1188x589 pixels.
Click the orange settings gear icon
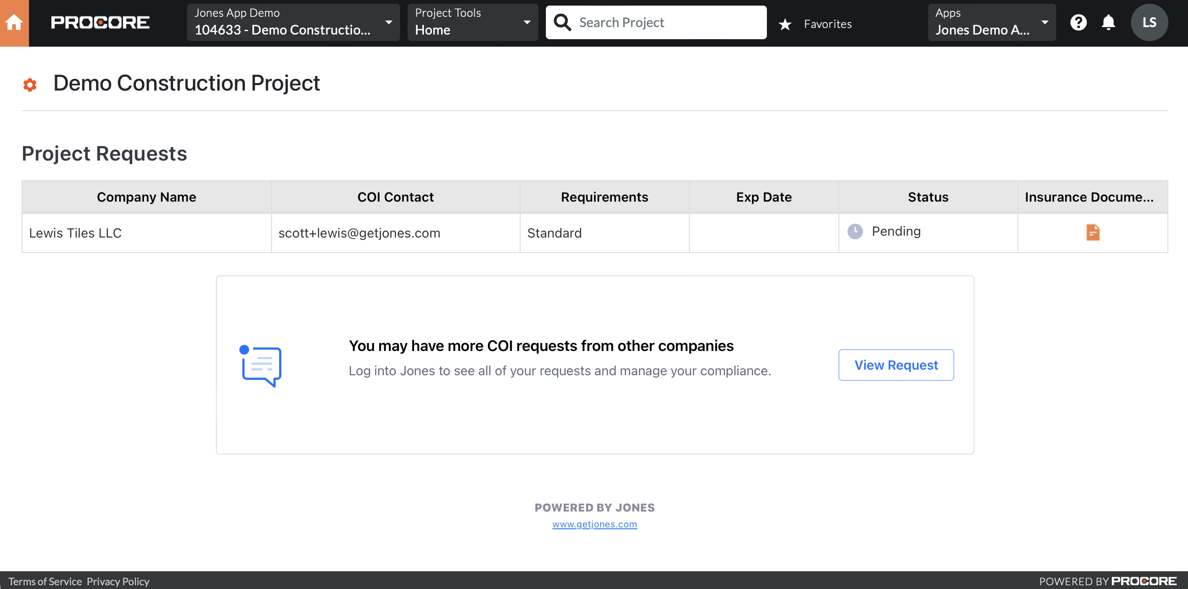[30, 84]
